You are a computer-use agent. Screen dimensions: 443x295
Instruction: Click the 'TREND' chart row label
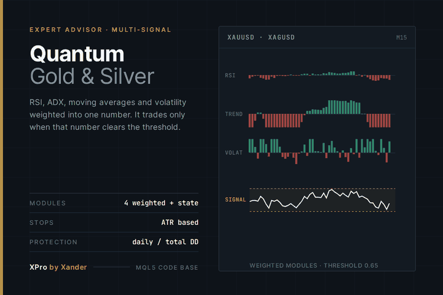[234, 114]
